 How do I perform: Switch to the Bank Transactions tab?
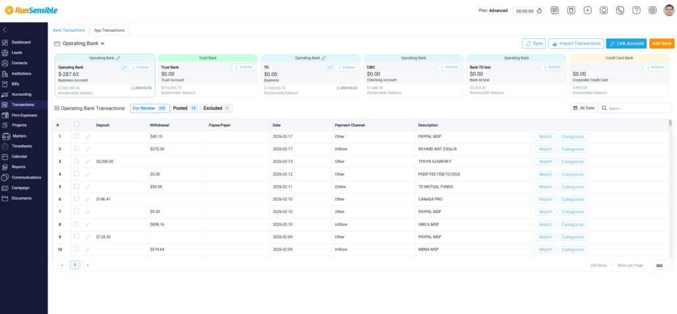[x=69, y=30]
